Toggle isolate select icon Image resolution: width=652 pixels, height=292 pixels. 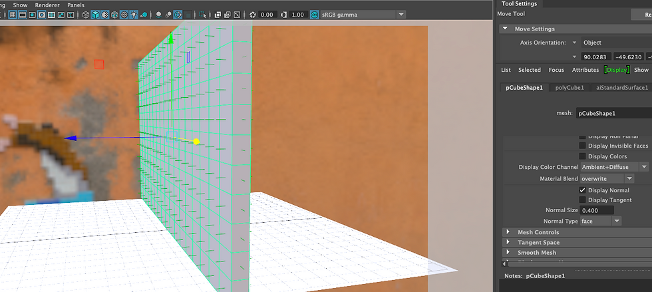203,15
